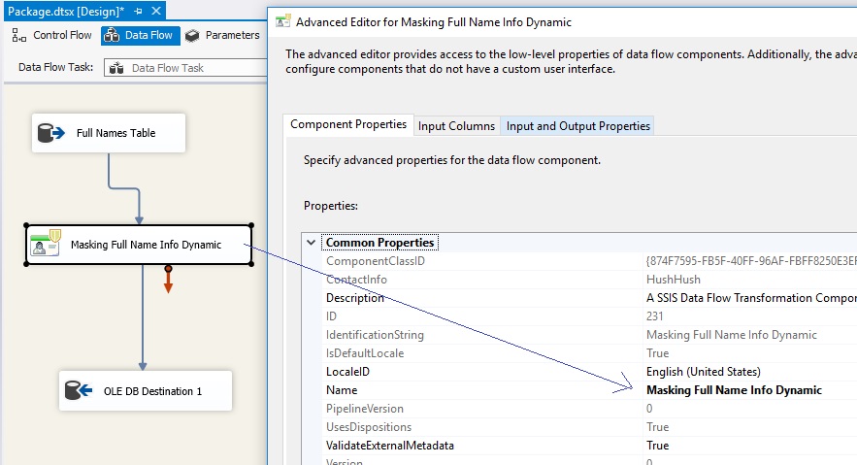Screen dimensions: 857x465
Task: Click the Advanced Editor window title icon
Action: (282, 22)
